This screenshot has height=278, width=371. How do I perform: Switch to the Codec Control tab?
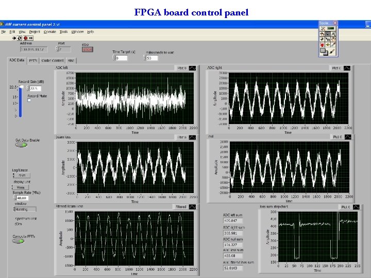[x=52, y=61]
